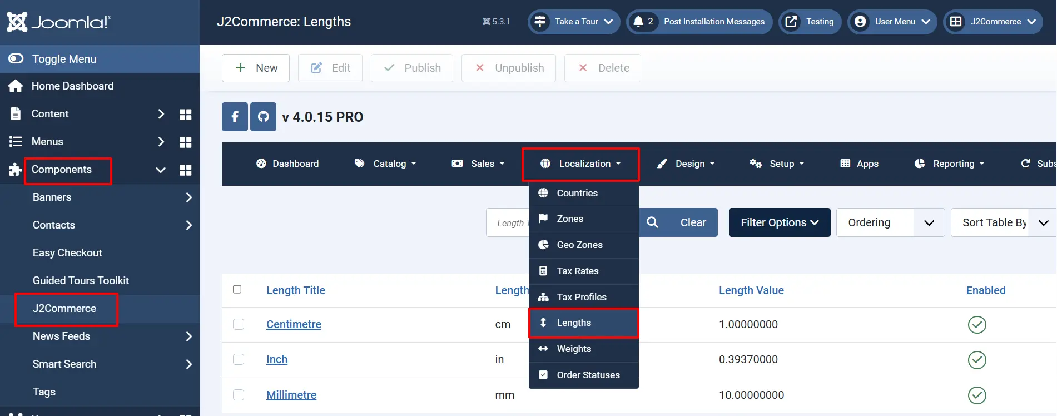Select Zones in Localization menu
The height and width of the screenshot is (416, 1057).
tap(584, 219)
